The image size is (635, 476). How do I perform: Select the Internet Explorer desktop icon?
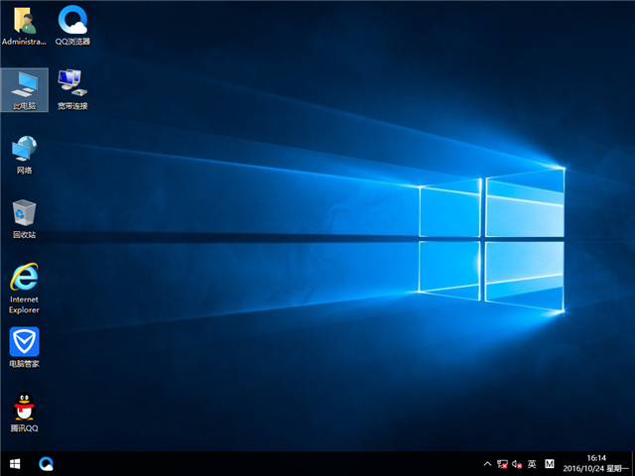25,283
